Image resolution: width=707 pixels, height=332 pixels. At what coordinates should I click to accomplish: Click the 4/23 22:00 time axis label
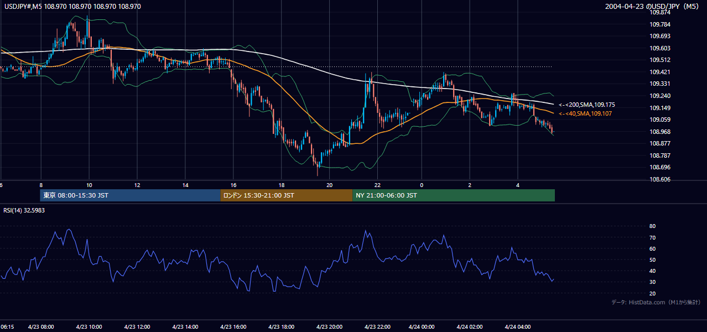pos(378,327)
